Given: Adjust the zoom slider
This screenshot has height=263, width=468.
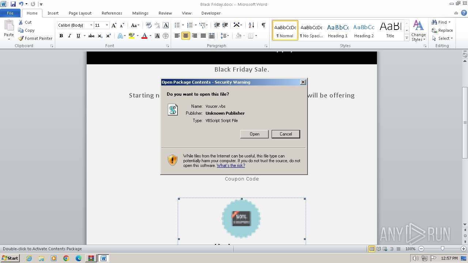Looking at the screenshot, I should click(442, 249).
